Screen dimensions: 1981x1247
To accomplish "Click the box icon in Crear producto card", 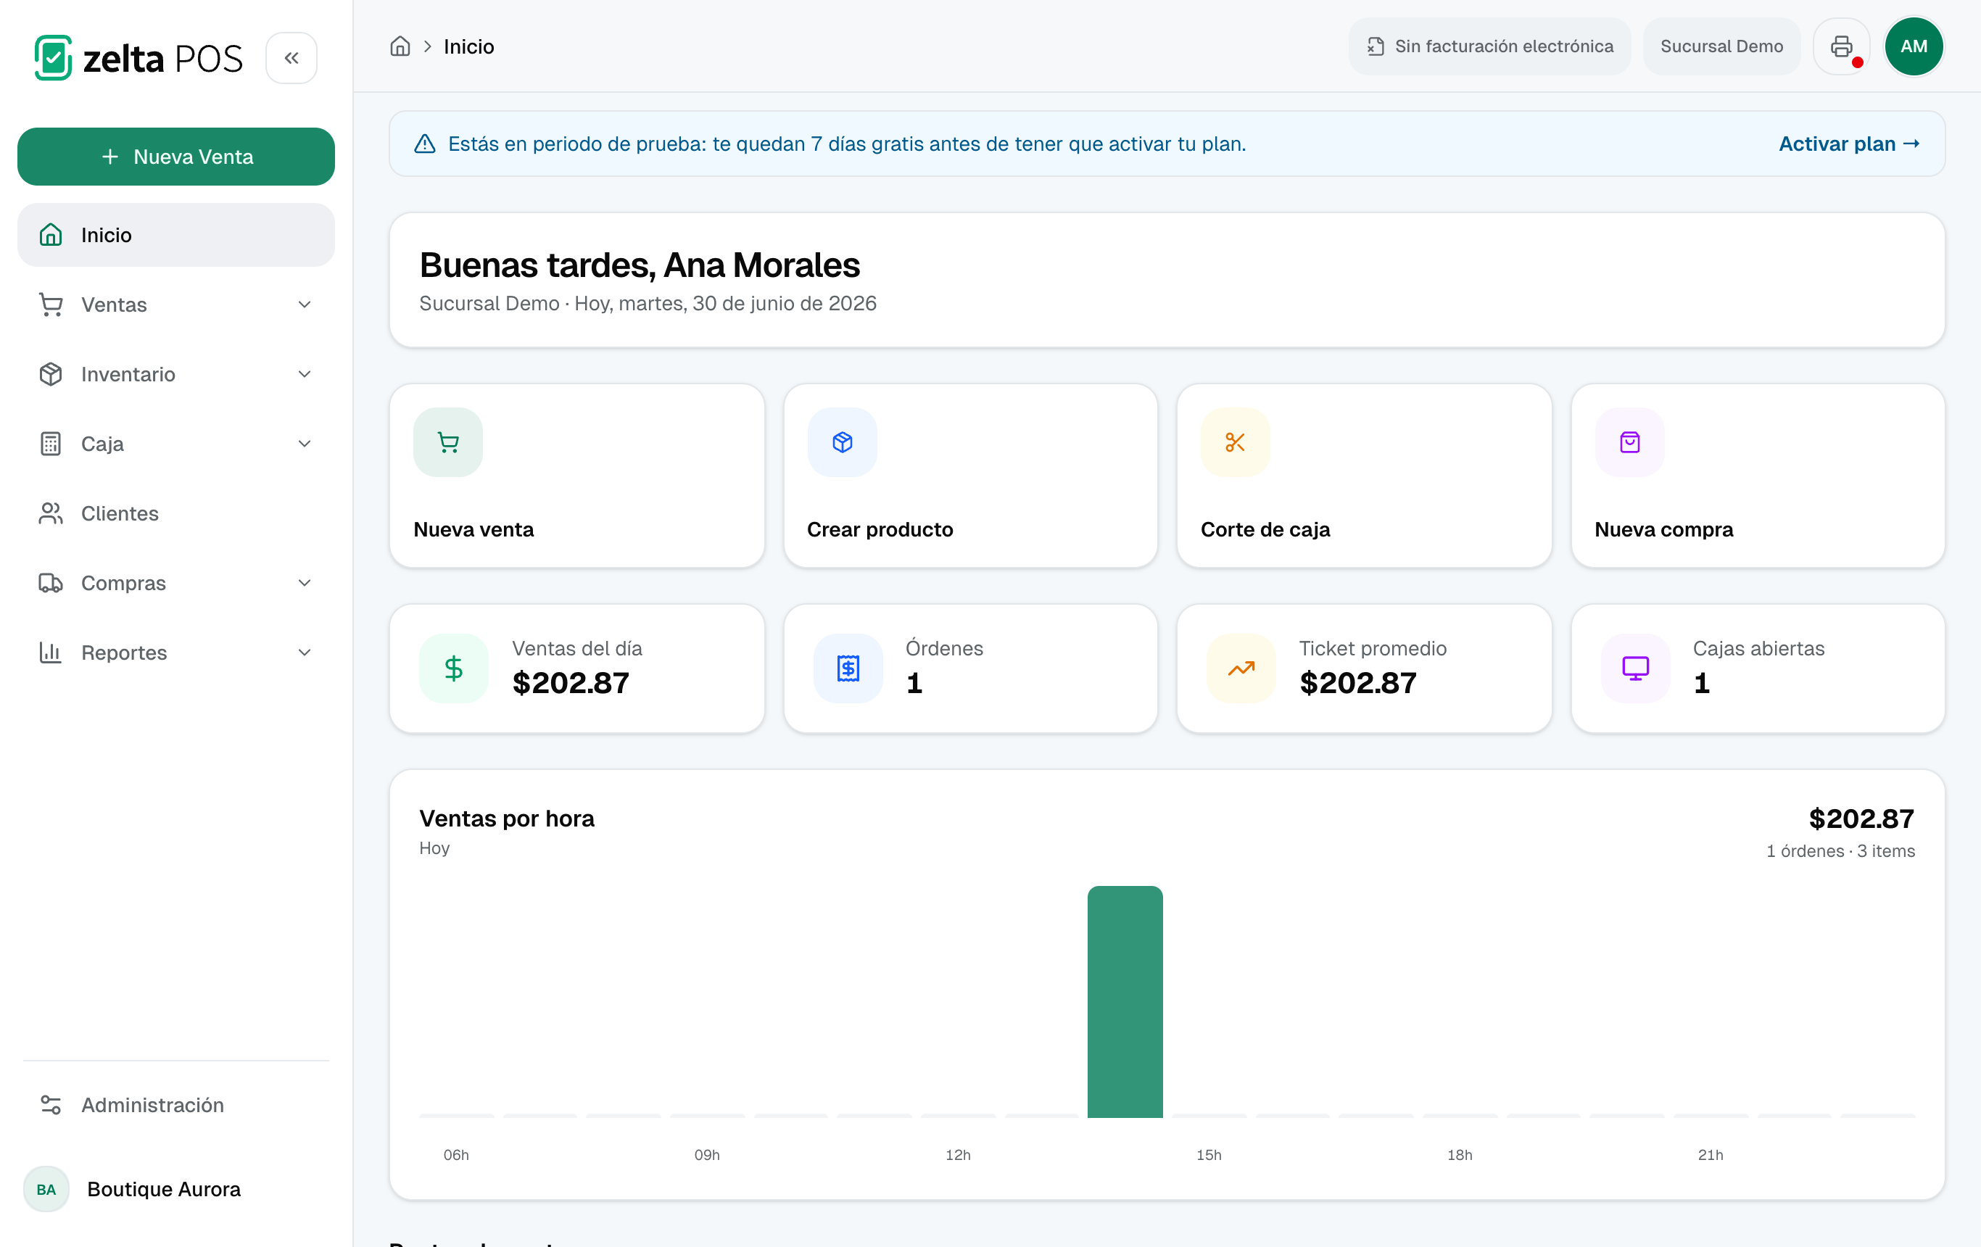I will [843, 442].
